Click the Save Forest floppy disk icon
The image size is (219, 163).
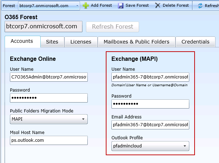point(121,5)
